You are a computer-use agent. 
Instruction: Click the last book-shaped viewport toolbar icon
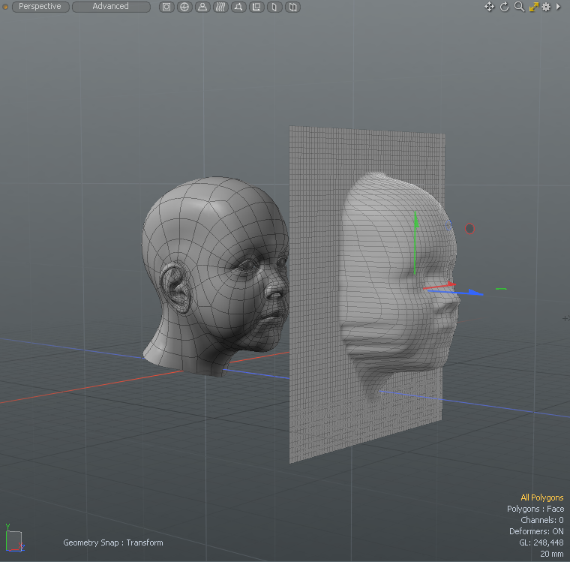[292, 7]
